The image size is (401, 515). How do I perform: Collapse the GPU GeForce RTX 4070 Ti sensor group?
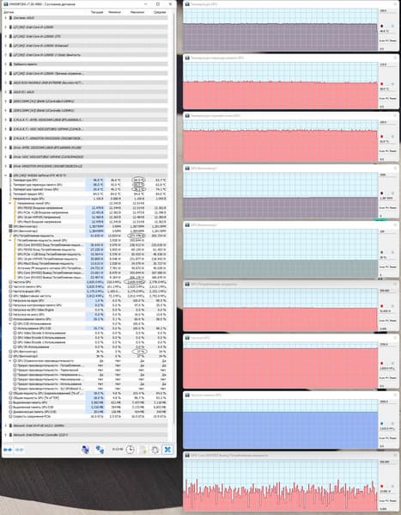click(5, 175)
